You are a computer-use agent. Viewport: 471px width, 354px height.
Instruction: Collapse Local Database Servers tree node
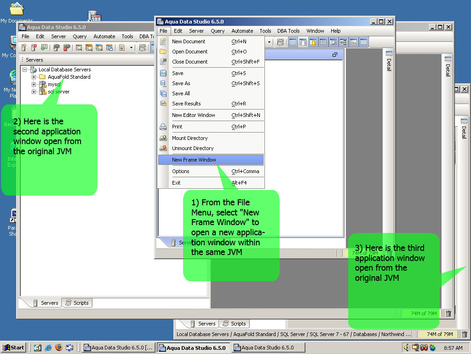[x=25, y=70]
